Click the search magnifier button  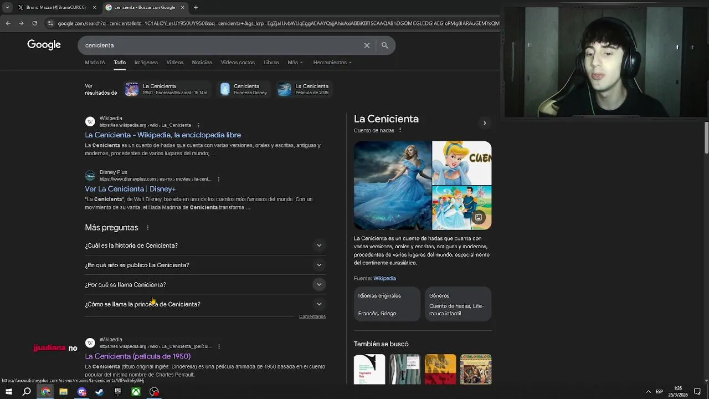point(384,45)
